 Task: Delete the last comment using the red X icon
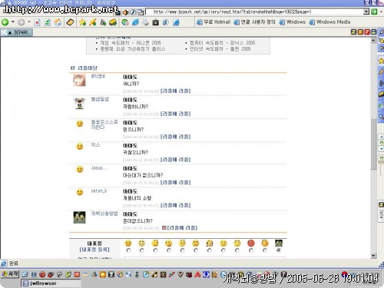point(164,227)
